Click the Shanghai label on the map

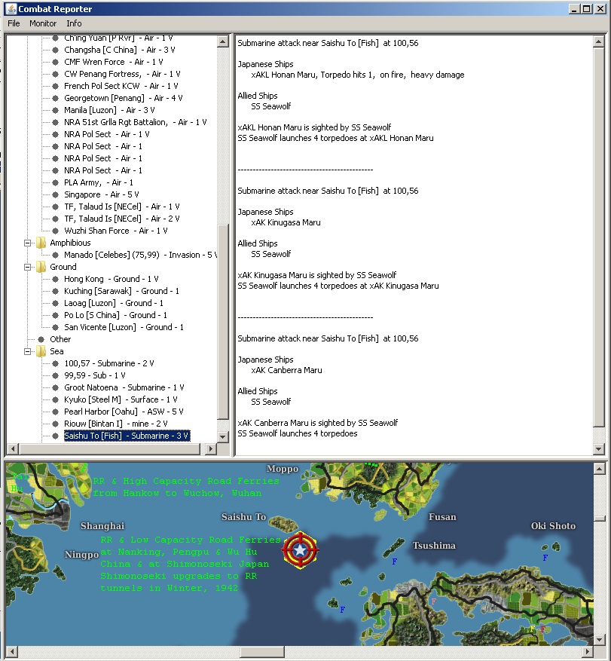click(x=102, y=526)
